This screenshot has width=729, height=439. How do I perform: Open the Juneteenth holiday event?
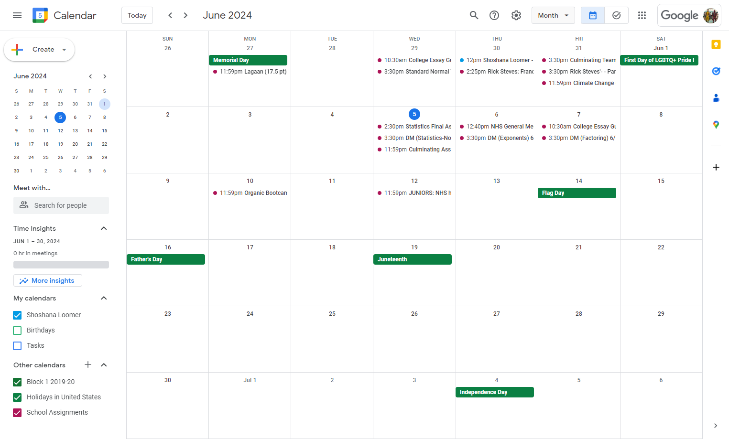(x=413, y=259)
